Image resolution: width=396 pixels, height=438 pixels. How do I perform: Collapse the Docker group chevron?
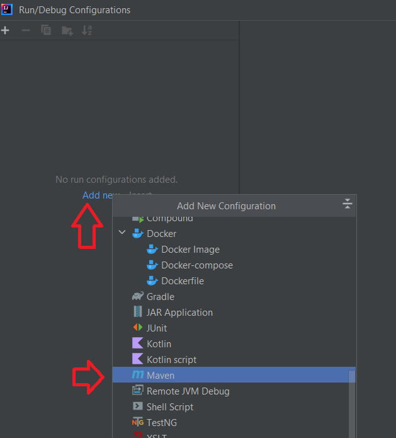coord(122,232)
